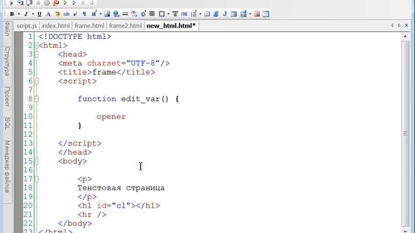415x233 pixels.
Task: Collapse the function edit_var block at line 8
Action: [37, 99]
